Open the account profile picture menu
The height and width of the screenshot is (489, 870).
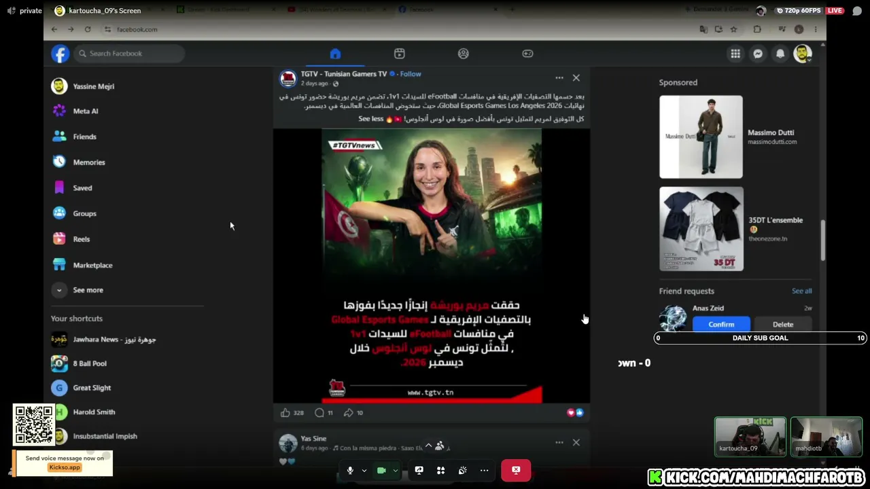[803, 54]
